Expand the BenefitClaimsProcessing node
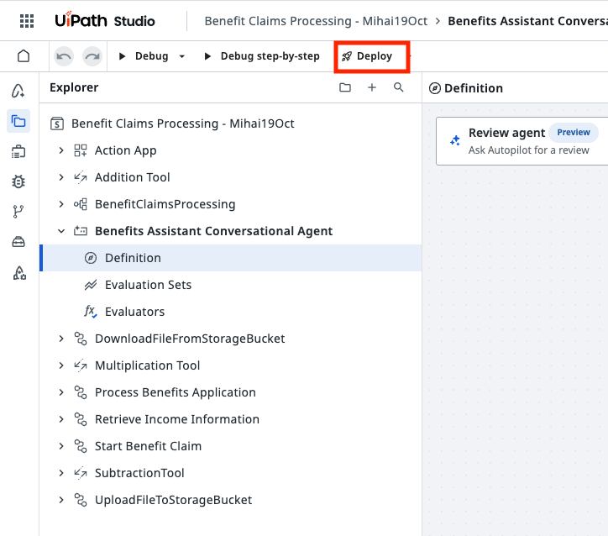This screenshot has height=536, width=608. [x=61, y=204]
